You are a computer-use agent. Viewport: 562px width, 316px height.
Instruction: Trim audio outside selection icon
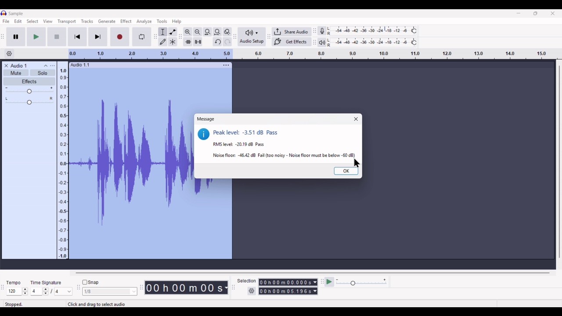click(x=188, y=42)
